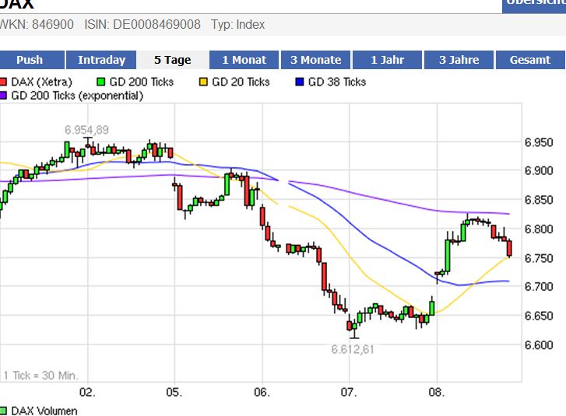Click the 6.612,61 low marker label
Image resolution: width=566 pixels, height=416 pixels.
353,349
